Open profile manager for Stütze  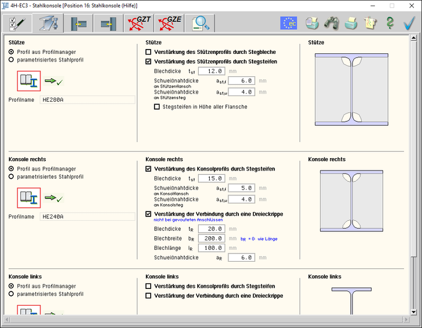(x=29, y=80)
